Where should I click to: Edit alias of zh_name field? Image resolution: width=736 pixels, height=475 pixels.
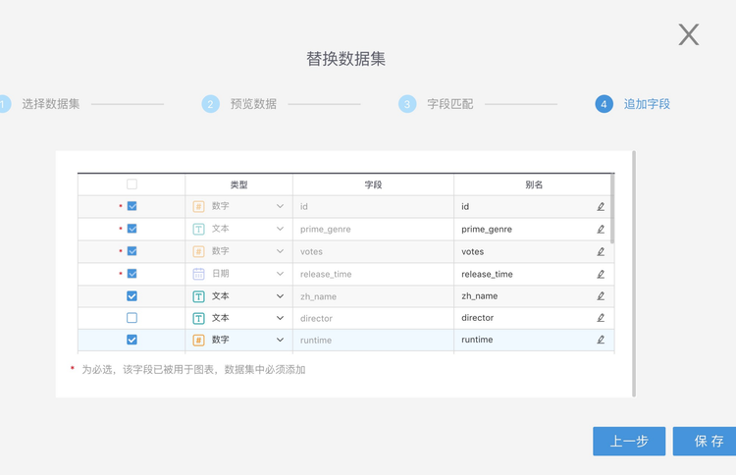pos(601,296)
